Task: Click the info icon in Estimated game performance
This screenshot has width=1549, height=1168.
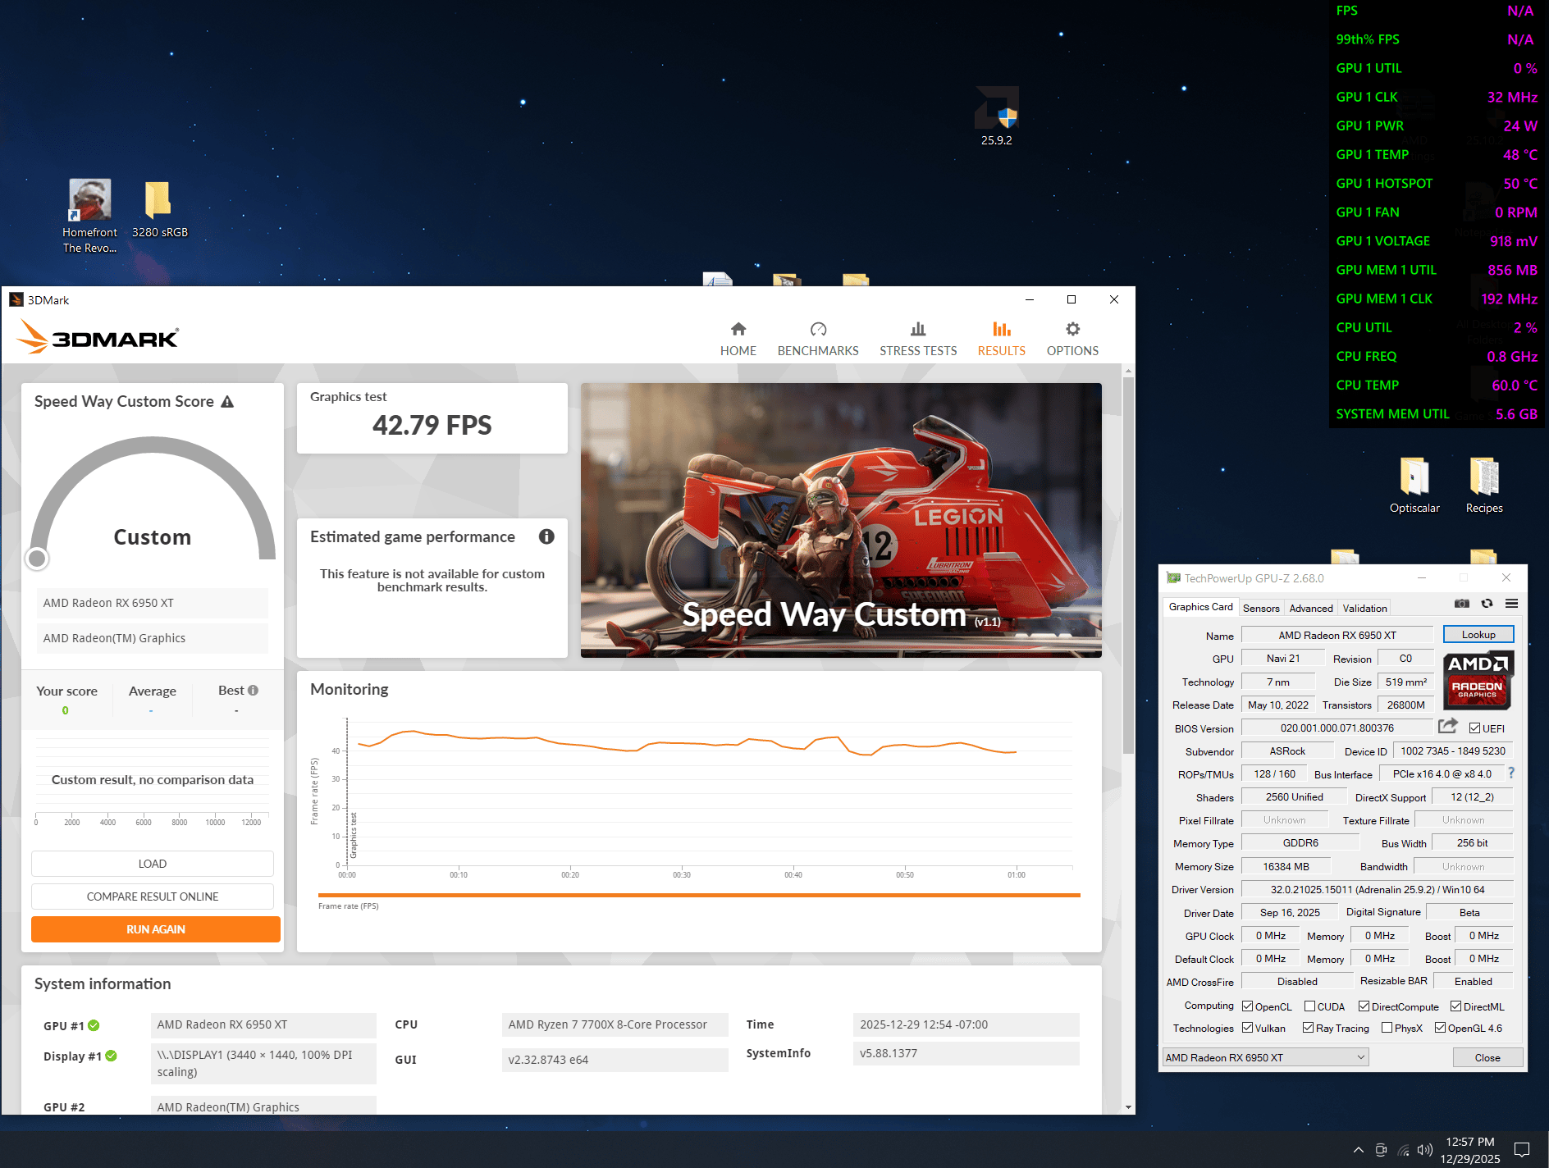Action: (x=546, y=536)
